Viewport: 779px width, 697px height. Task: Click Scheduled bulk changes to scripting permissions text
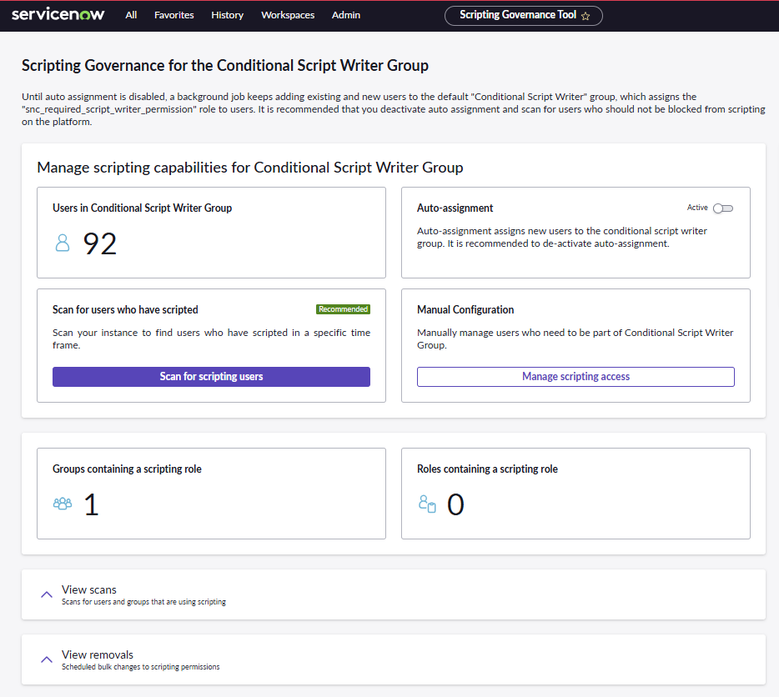[x=141, y=667]
